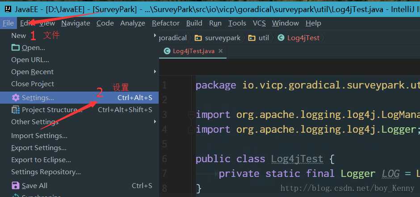Open Settings Repository... entry

(79, 172)
